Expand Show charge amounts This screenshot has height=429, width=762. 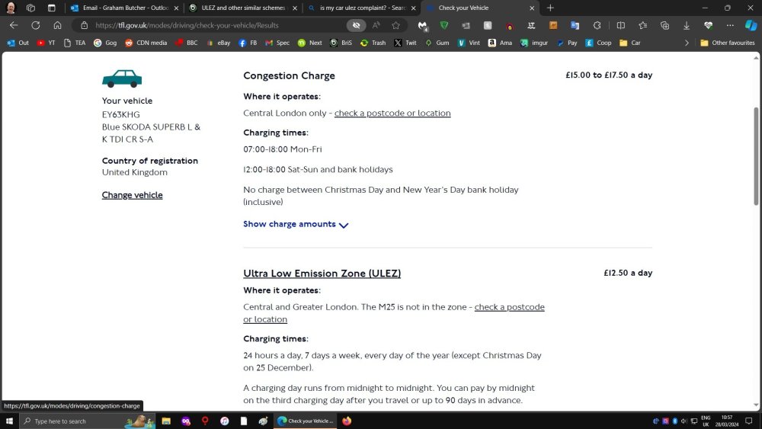(296, 224)
